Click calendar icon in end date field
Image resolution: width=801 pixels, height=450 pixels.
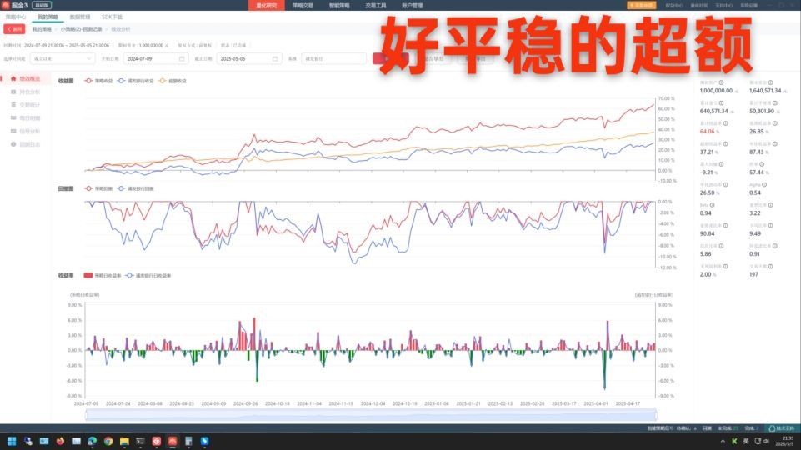275,59
